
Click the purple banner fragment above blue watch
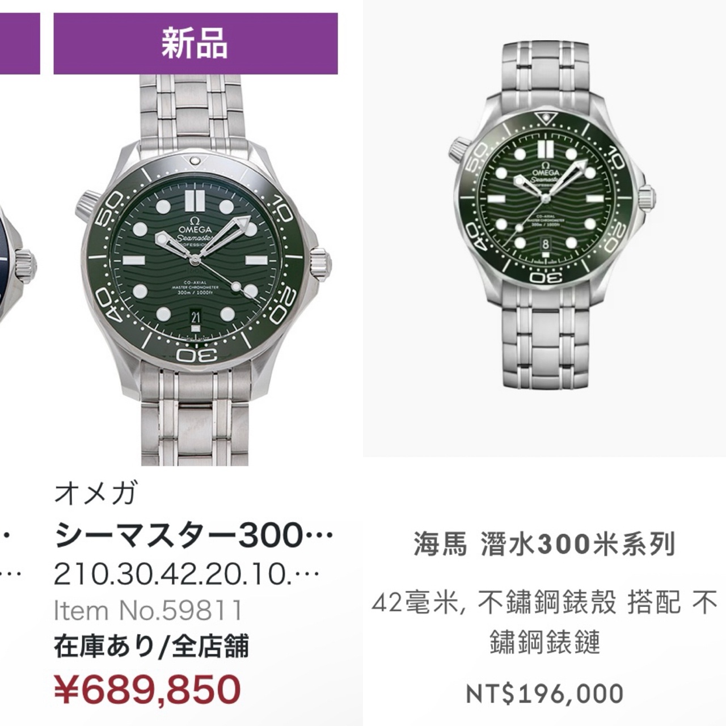pos(20,44)
